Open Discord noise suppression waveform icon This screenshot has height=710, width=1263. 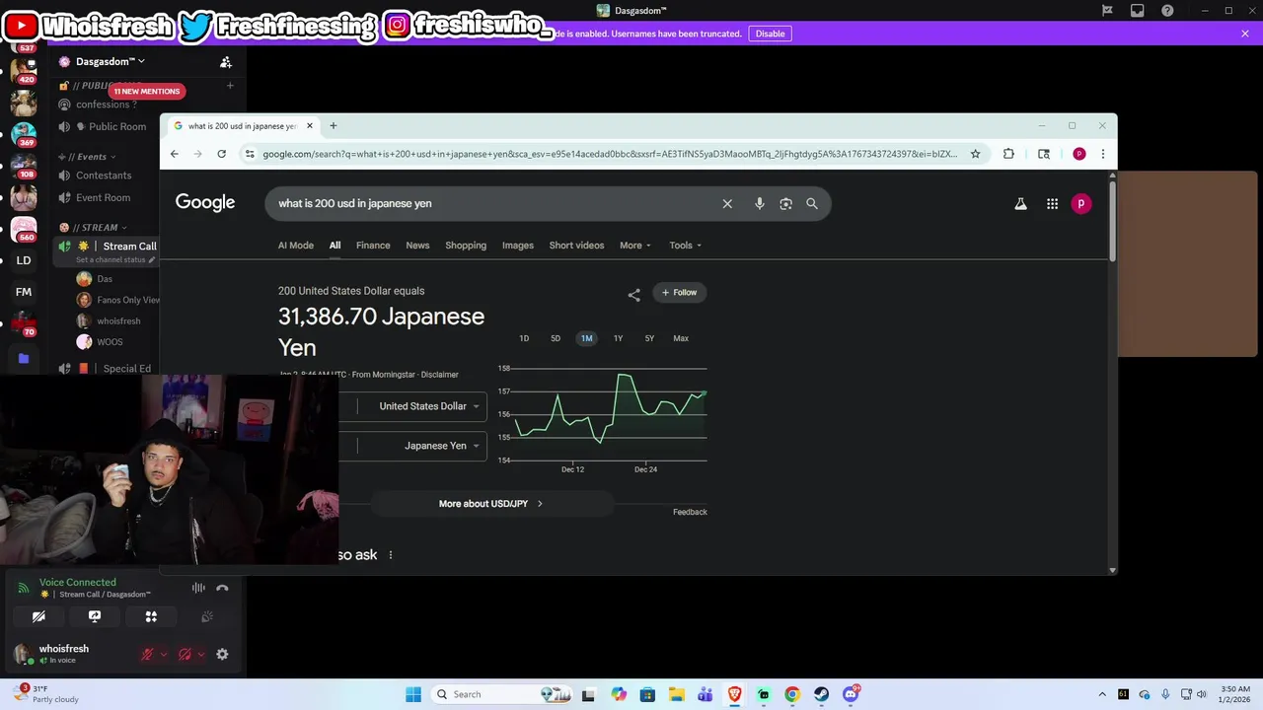[x=198, y=588]
